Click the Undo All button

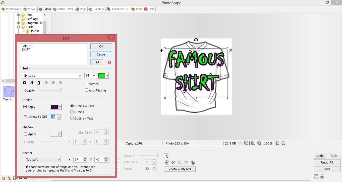click(327, 162)
